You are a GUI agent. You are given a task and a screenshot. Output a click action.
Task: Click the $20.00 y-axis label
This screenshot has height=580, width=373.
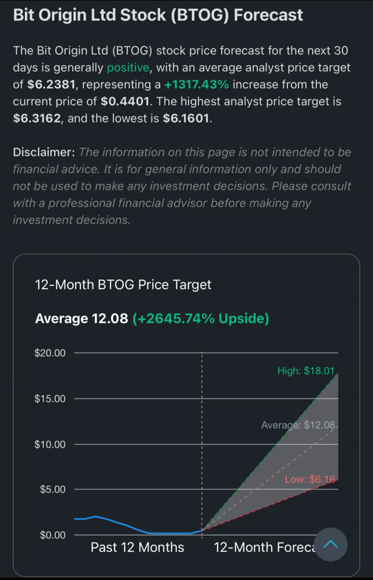pos(50,353)
